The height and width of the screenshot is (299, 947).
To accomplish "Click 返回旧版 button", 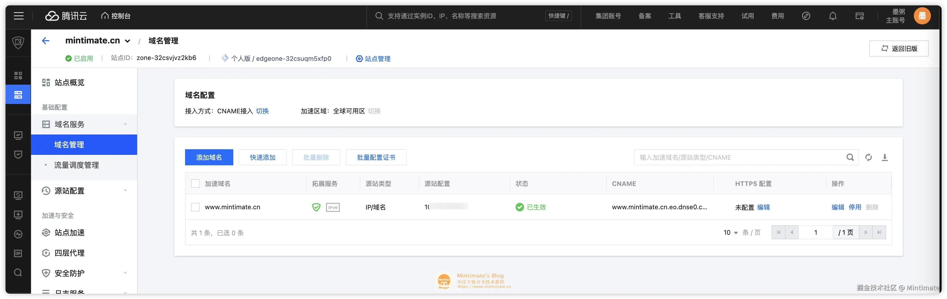I will click(899, 48).
